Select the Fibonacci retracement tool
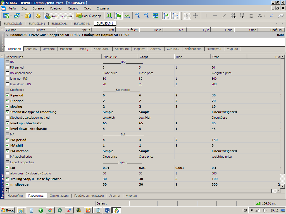 [x=242, y=16]
